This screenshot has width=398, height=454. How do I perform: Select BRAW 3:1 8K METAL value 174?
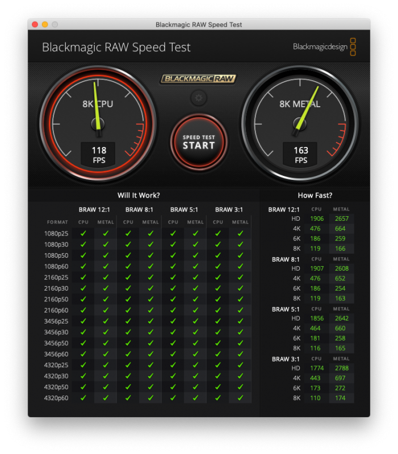pos(340,398)
